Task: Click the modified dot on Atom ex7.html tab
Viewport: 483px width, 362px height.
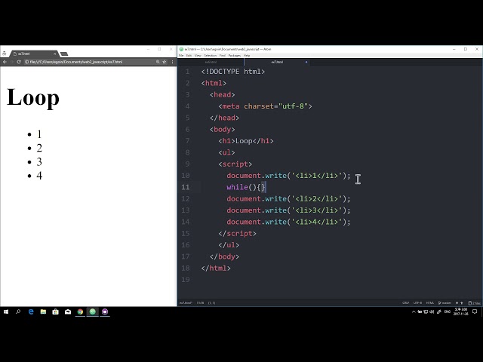Action: click(306, 62)
